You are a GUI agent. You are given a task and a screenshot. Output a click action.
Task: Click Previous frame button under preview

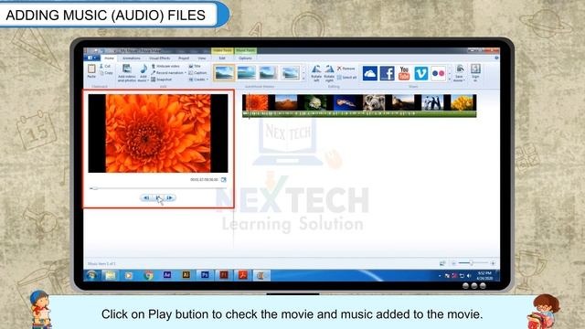click(x=146, y=197)
